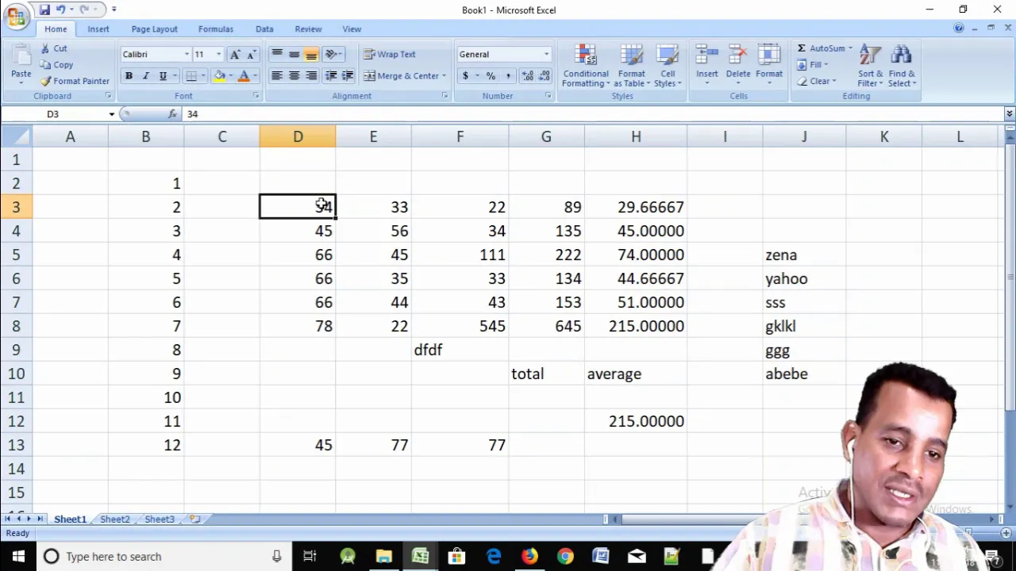Screen dimensions: 1016x571
Task: Open Format cells menu
Action: [768, 65]
